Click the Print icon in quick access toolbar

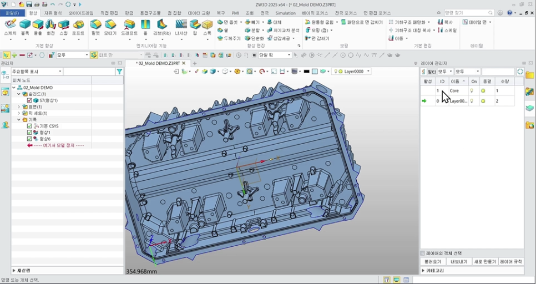(x=37, y=4)
